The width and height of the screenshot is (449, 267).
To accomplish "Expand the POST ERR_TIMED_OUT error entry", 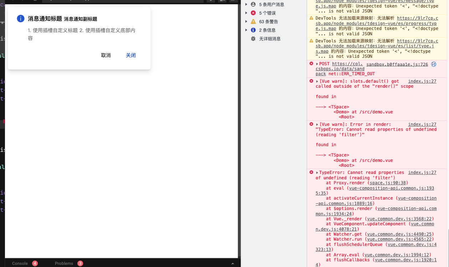I will click(x=317, y=64).
